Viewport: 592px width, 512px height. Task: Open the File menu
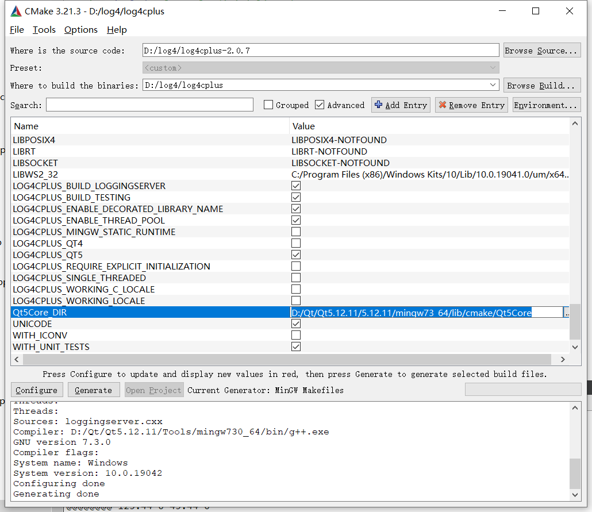(x=16, y=29)
